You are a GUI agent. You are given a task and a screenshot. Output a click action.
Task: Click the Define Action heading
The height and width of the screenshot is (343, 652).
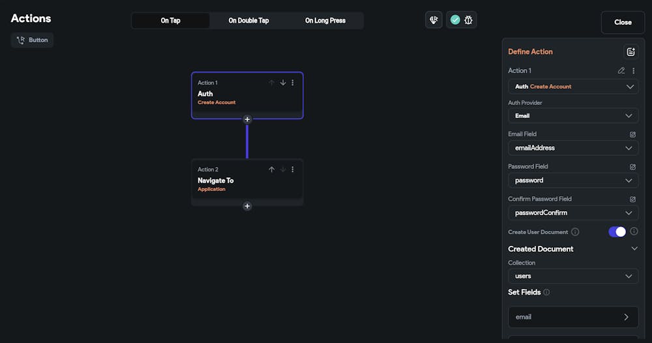click(x=530, y=52)
